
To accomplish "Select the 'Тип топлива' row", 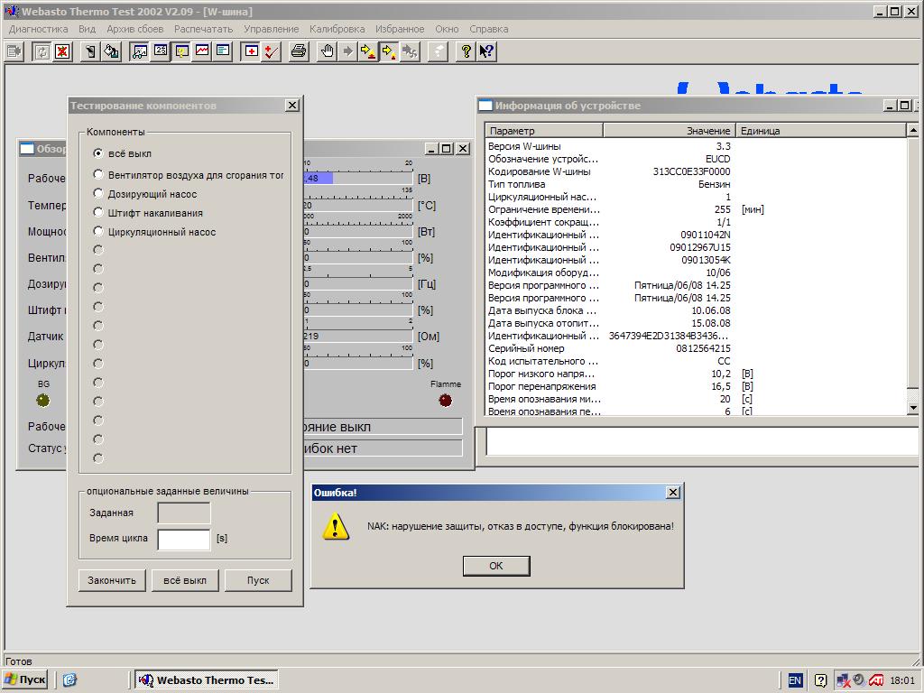I will (x=696, y=184).
